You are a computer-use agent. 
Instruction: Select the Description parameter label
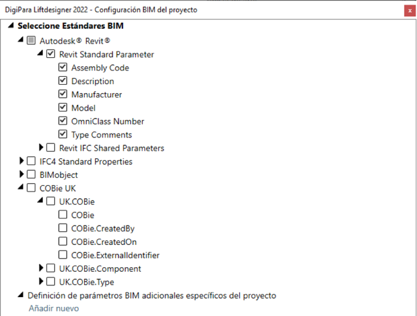pos(93,81)
